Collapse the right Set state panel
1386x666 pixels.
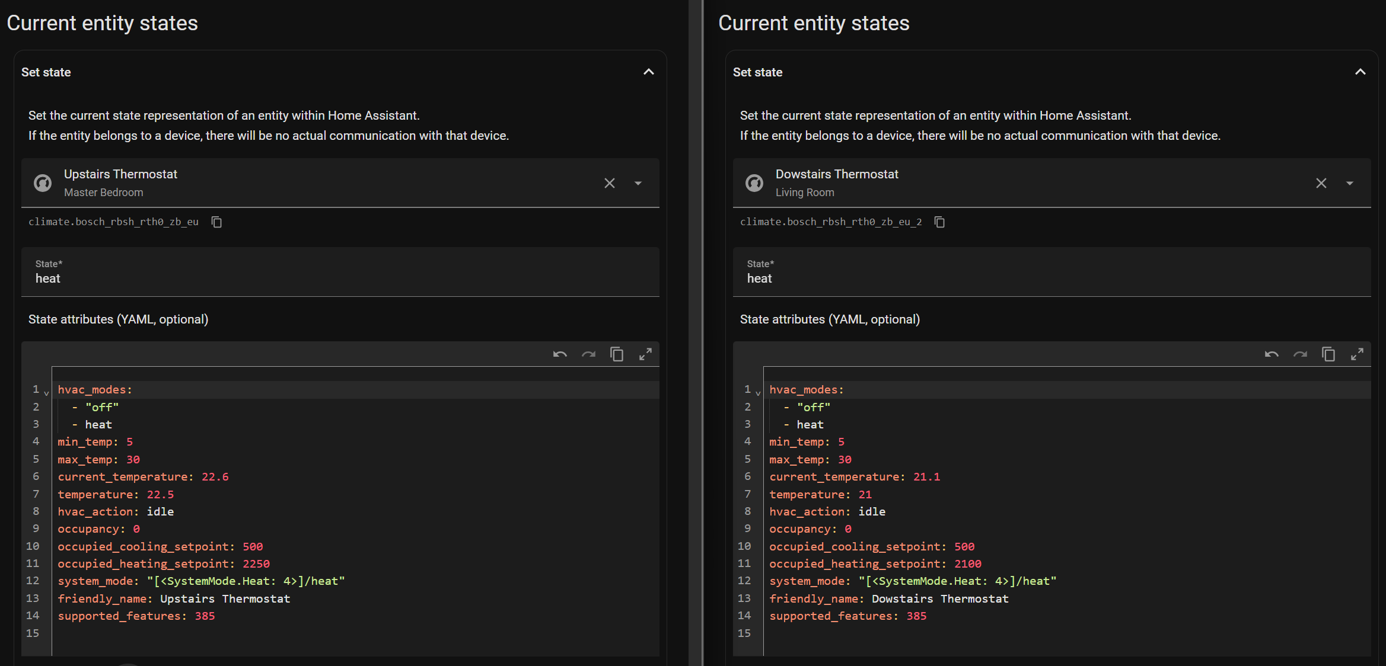pyautogui.click(x=1360, y=72)
